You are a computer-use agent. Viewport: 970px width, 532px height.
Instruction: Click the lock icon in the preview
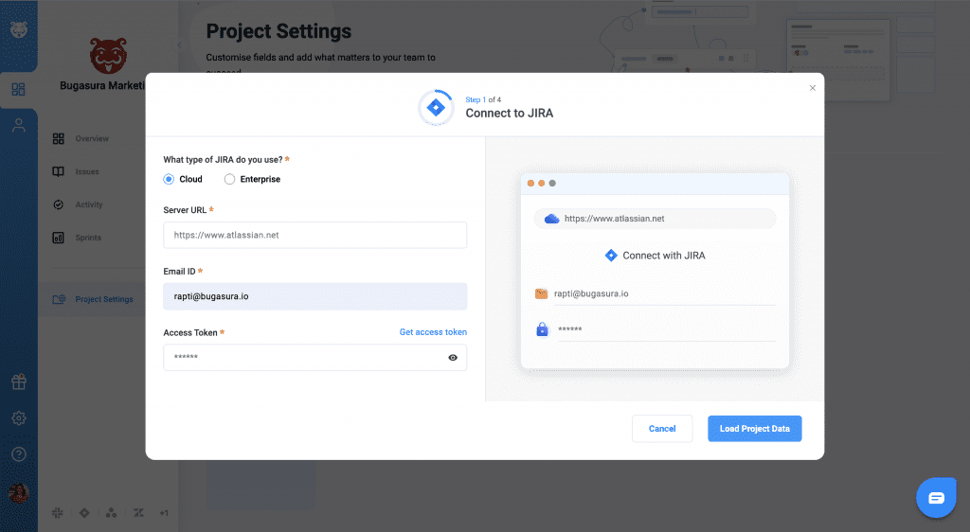[542, 329]
